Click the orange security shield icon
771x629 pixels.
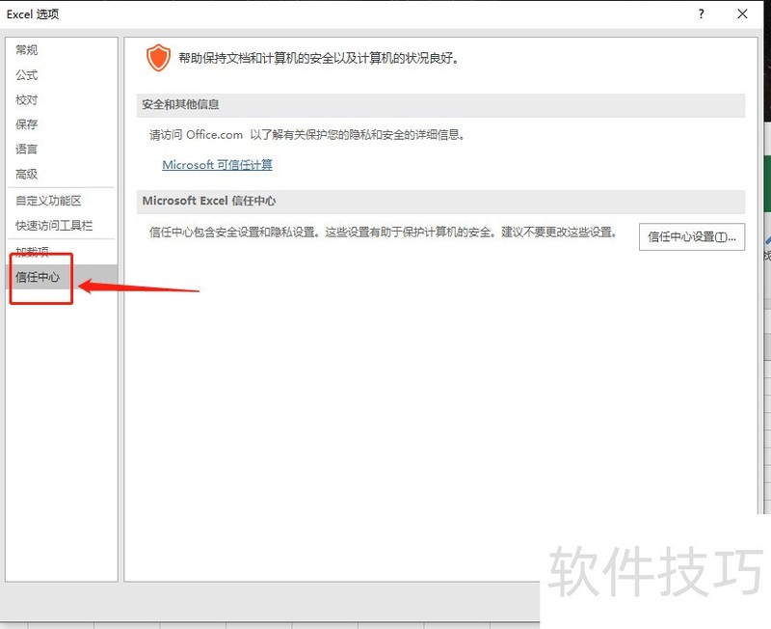click(158, 58)
